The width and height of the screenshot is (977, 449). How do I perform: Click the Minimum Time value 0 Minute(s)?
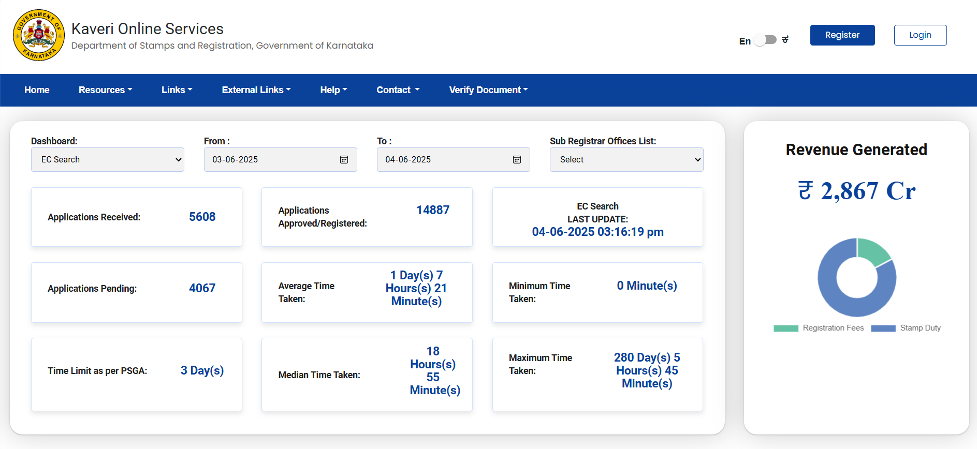(647, 286)
